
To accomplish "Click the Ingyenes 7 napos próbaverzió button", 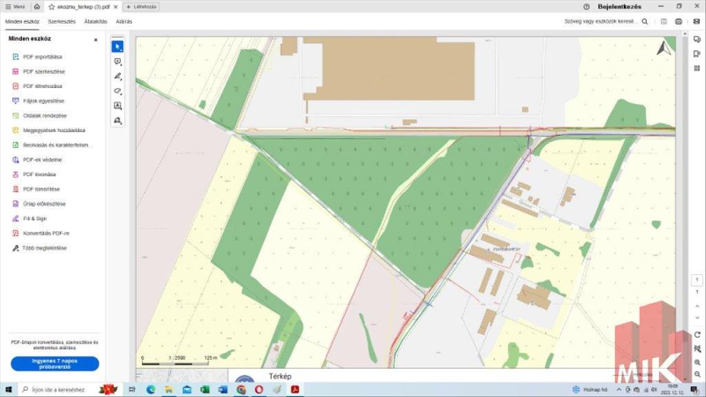I will (55, 363).
